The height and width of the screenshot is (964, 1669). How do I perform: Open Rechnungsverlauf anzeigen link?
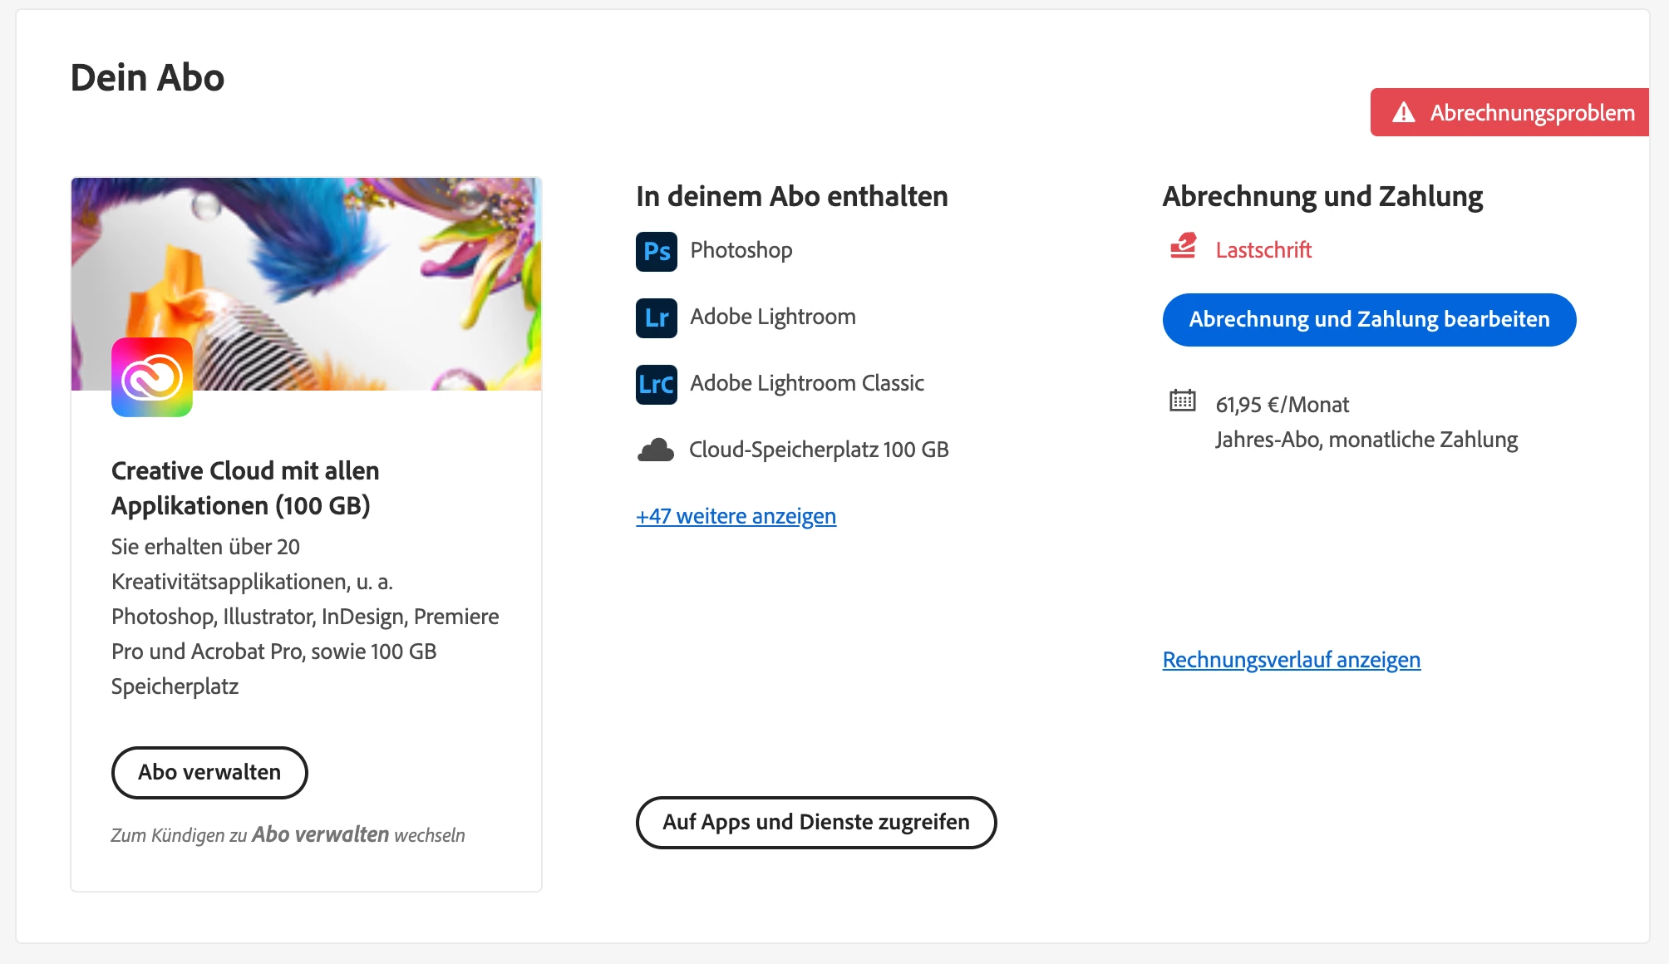click(1291, 660)
